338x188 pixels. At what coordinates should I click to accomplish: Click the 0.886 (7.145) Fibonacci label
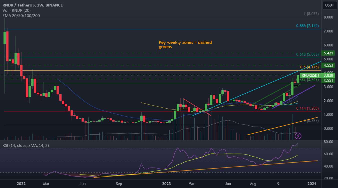(x=307, y=25)
